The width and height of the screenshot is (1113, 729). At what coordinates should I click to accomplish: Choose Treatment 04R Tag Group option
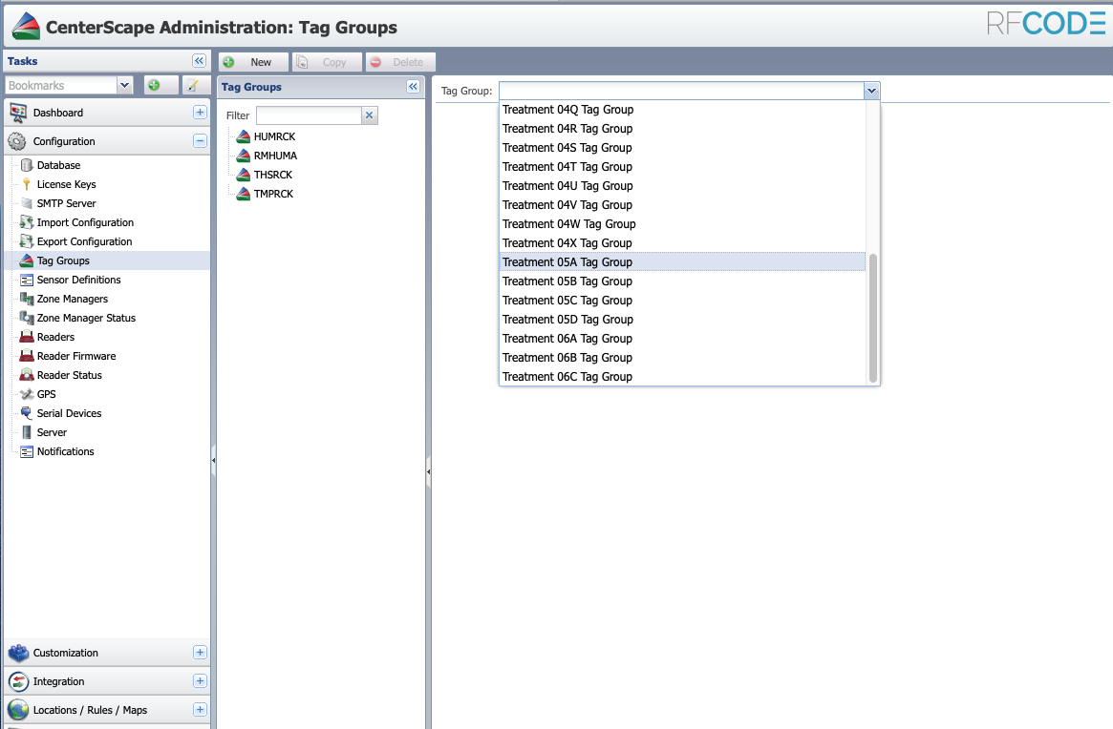click(683, 129)
